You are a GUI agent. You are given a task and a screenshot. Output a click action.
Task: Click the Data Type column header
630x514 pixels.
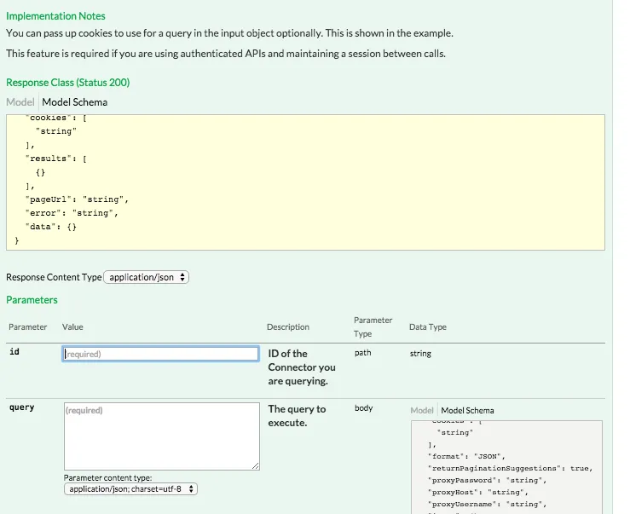428,327
